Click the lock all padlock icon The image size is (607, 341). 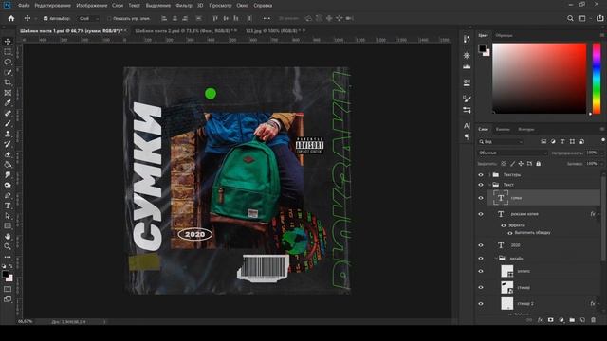point(538,164)
